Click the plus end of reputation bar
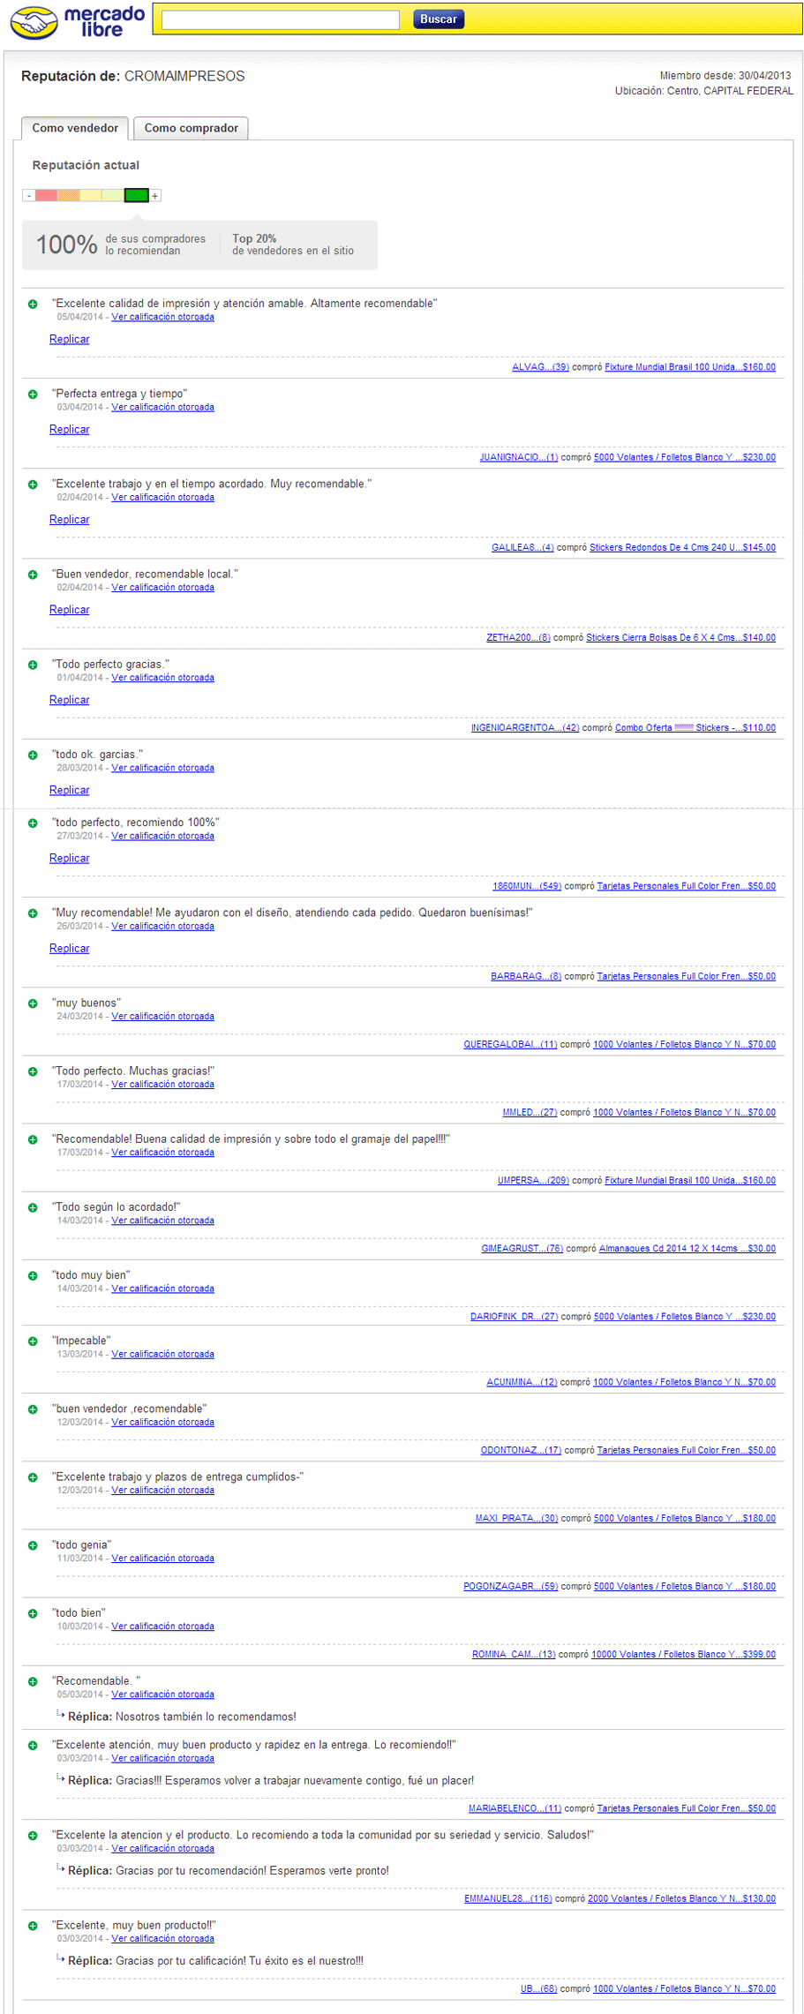This screenshot has width=804, height=2014. [x=155, y=196]
